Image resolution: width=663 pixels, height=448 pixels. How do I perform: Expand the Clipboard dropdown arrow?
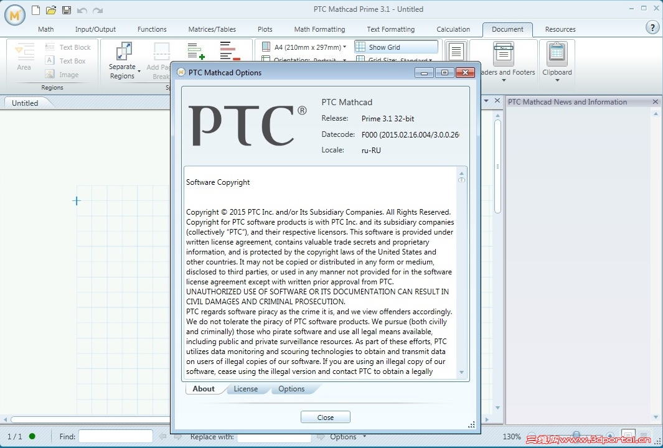point(557,80)
